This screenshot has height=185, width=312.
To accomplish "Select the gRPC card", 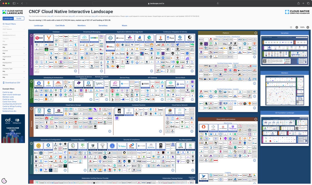I will [99, 84].
